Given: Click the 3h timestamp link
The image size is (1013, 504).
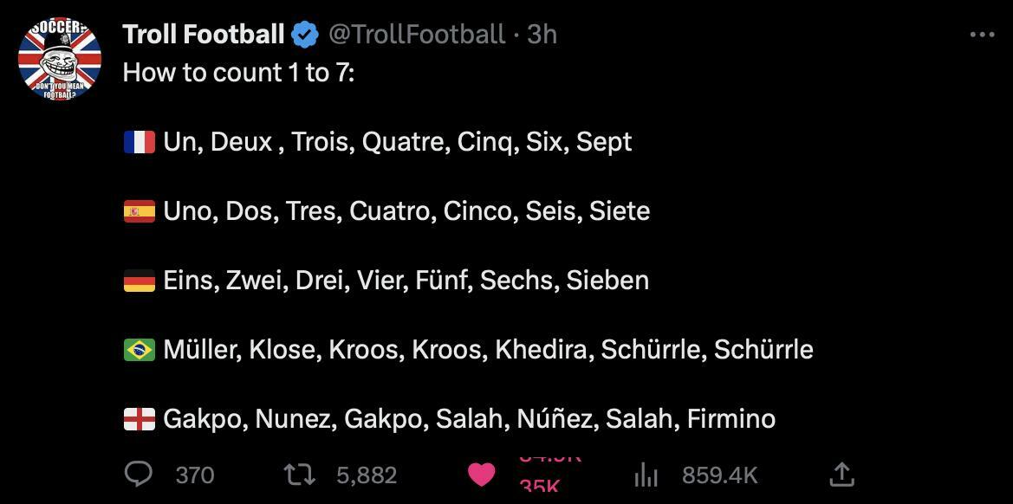Looking at the screenshot, I should [x=542, y=35].
